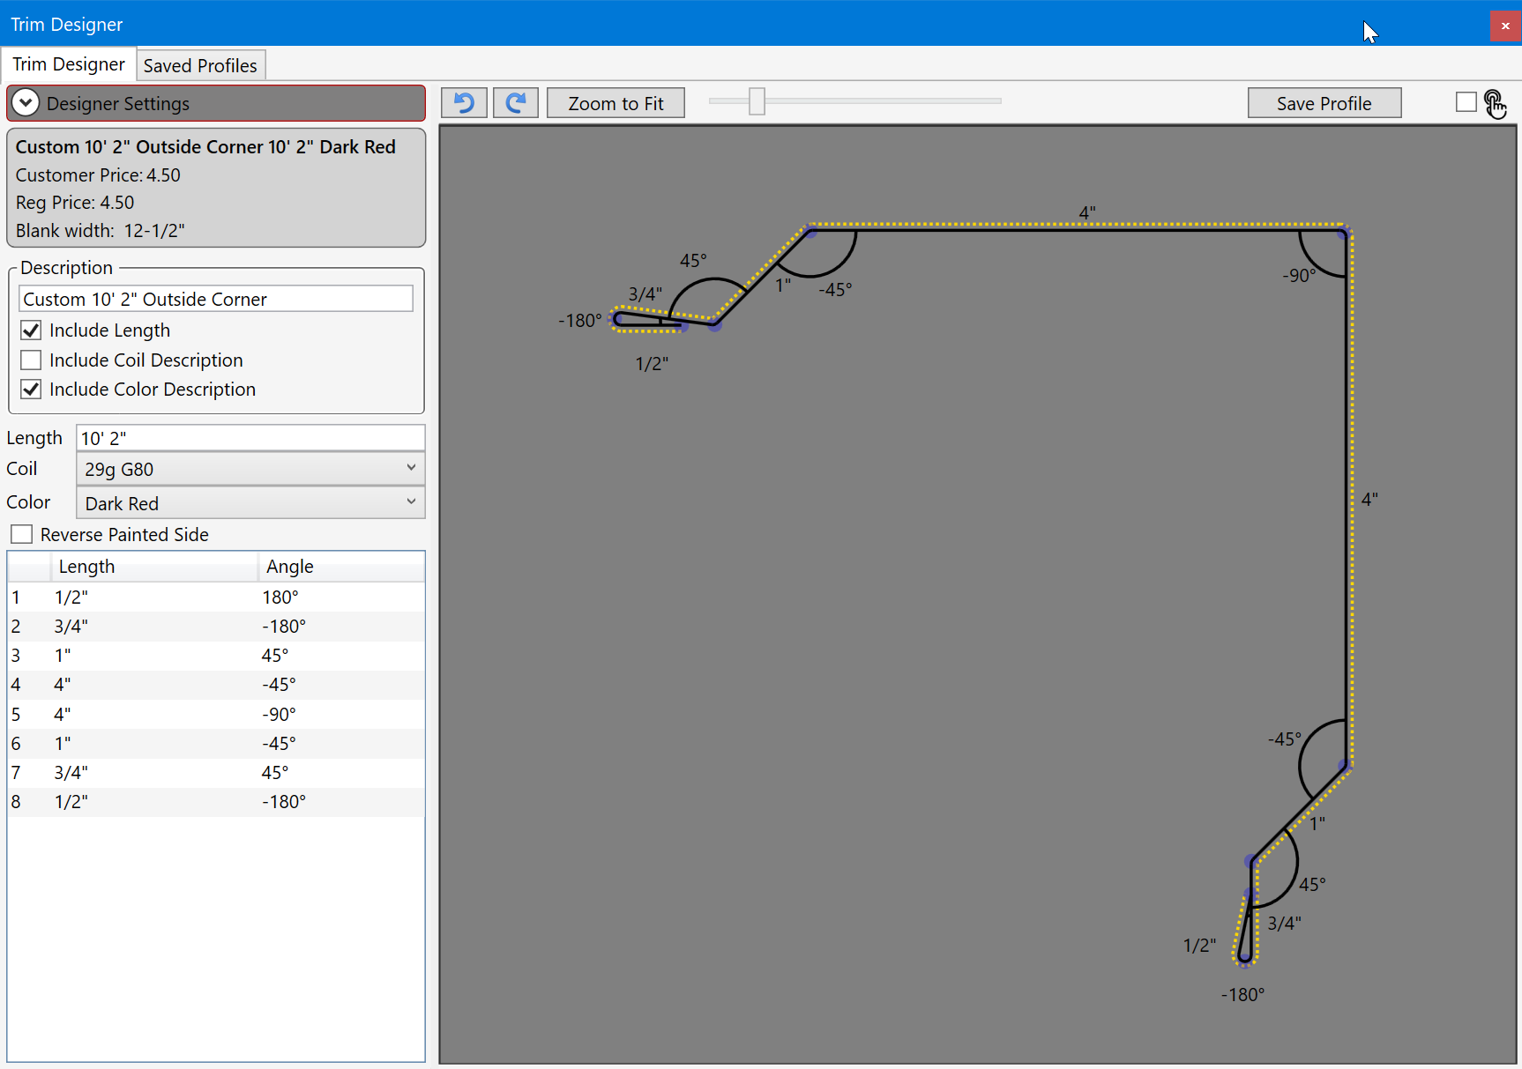The width and height of the screenshot is (1522, 1069).
Task: Open the Color dropdown Dark Red
Action: tap(250, 503)
